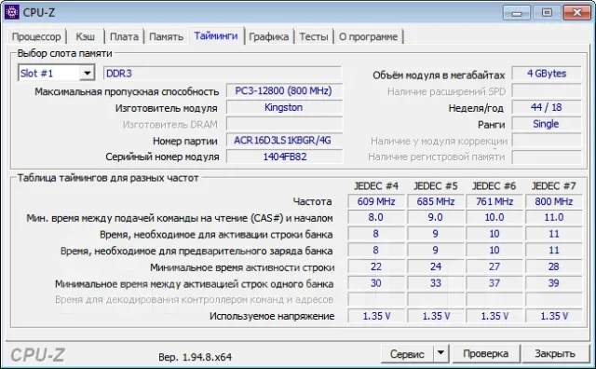Click the 1.35 V cell under JEDEC #4
The width and height of the screenshot is (596, 369).
coord(376,316)
